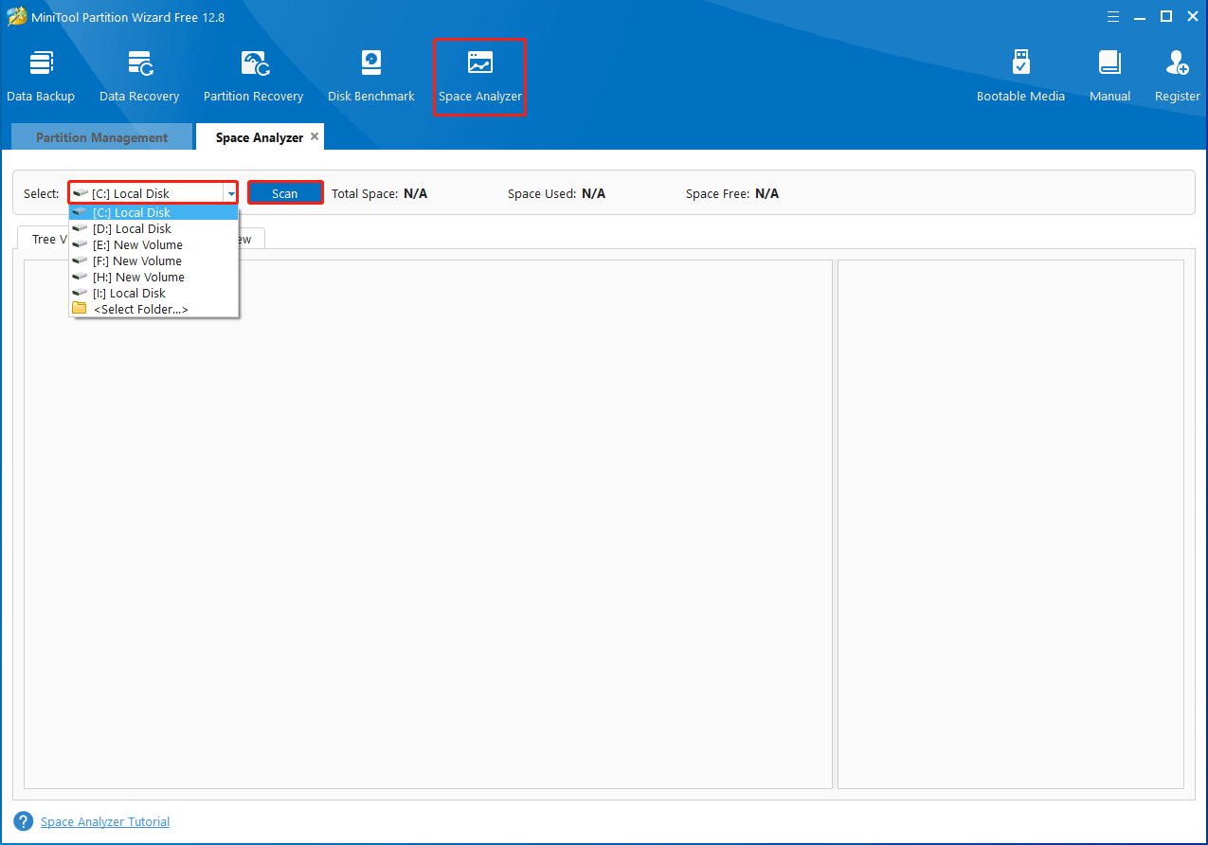Click the help question mark icon

[21, 820]
